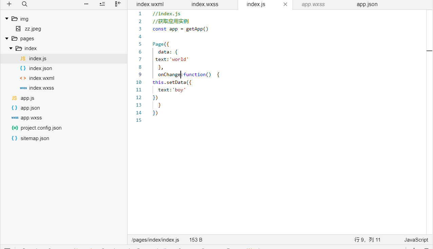Click JS icon beside index.js
This screenshot has height=249, width=433.
tap(23, 59)
